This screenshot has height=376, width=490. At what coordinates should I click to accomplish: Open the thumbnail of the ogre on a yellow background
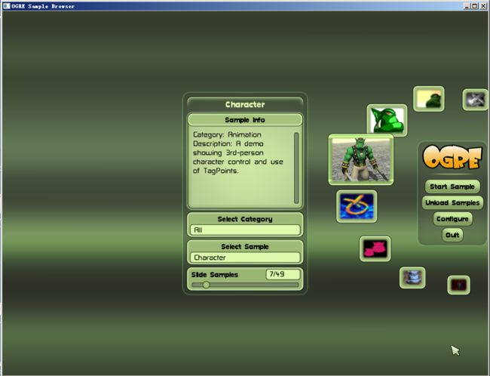coord(429,99)
